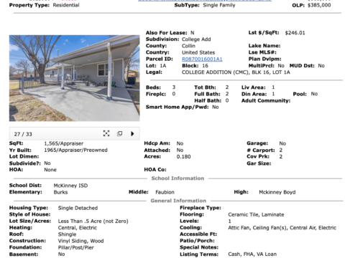Advance to the next listing photo
The height and width of the screenshot is (258, 345).
(132, 133)
